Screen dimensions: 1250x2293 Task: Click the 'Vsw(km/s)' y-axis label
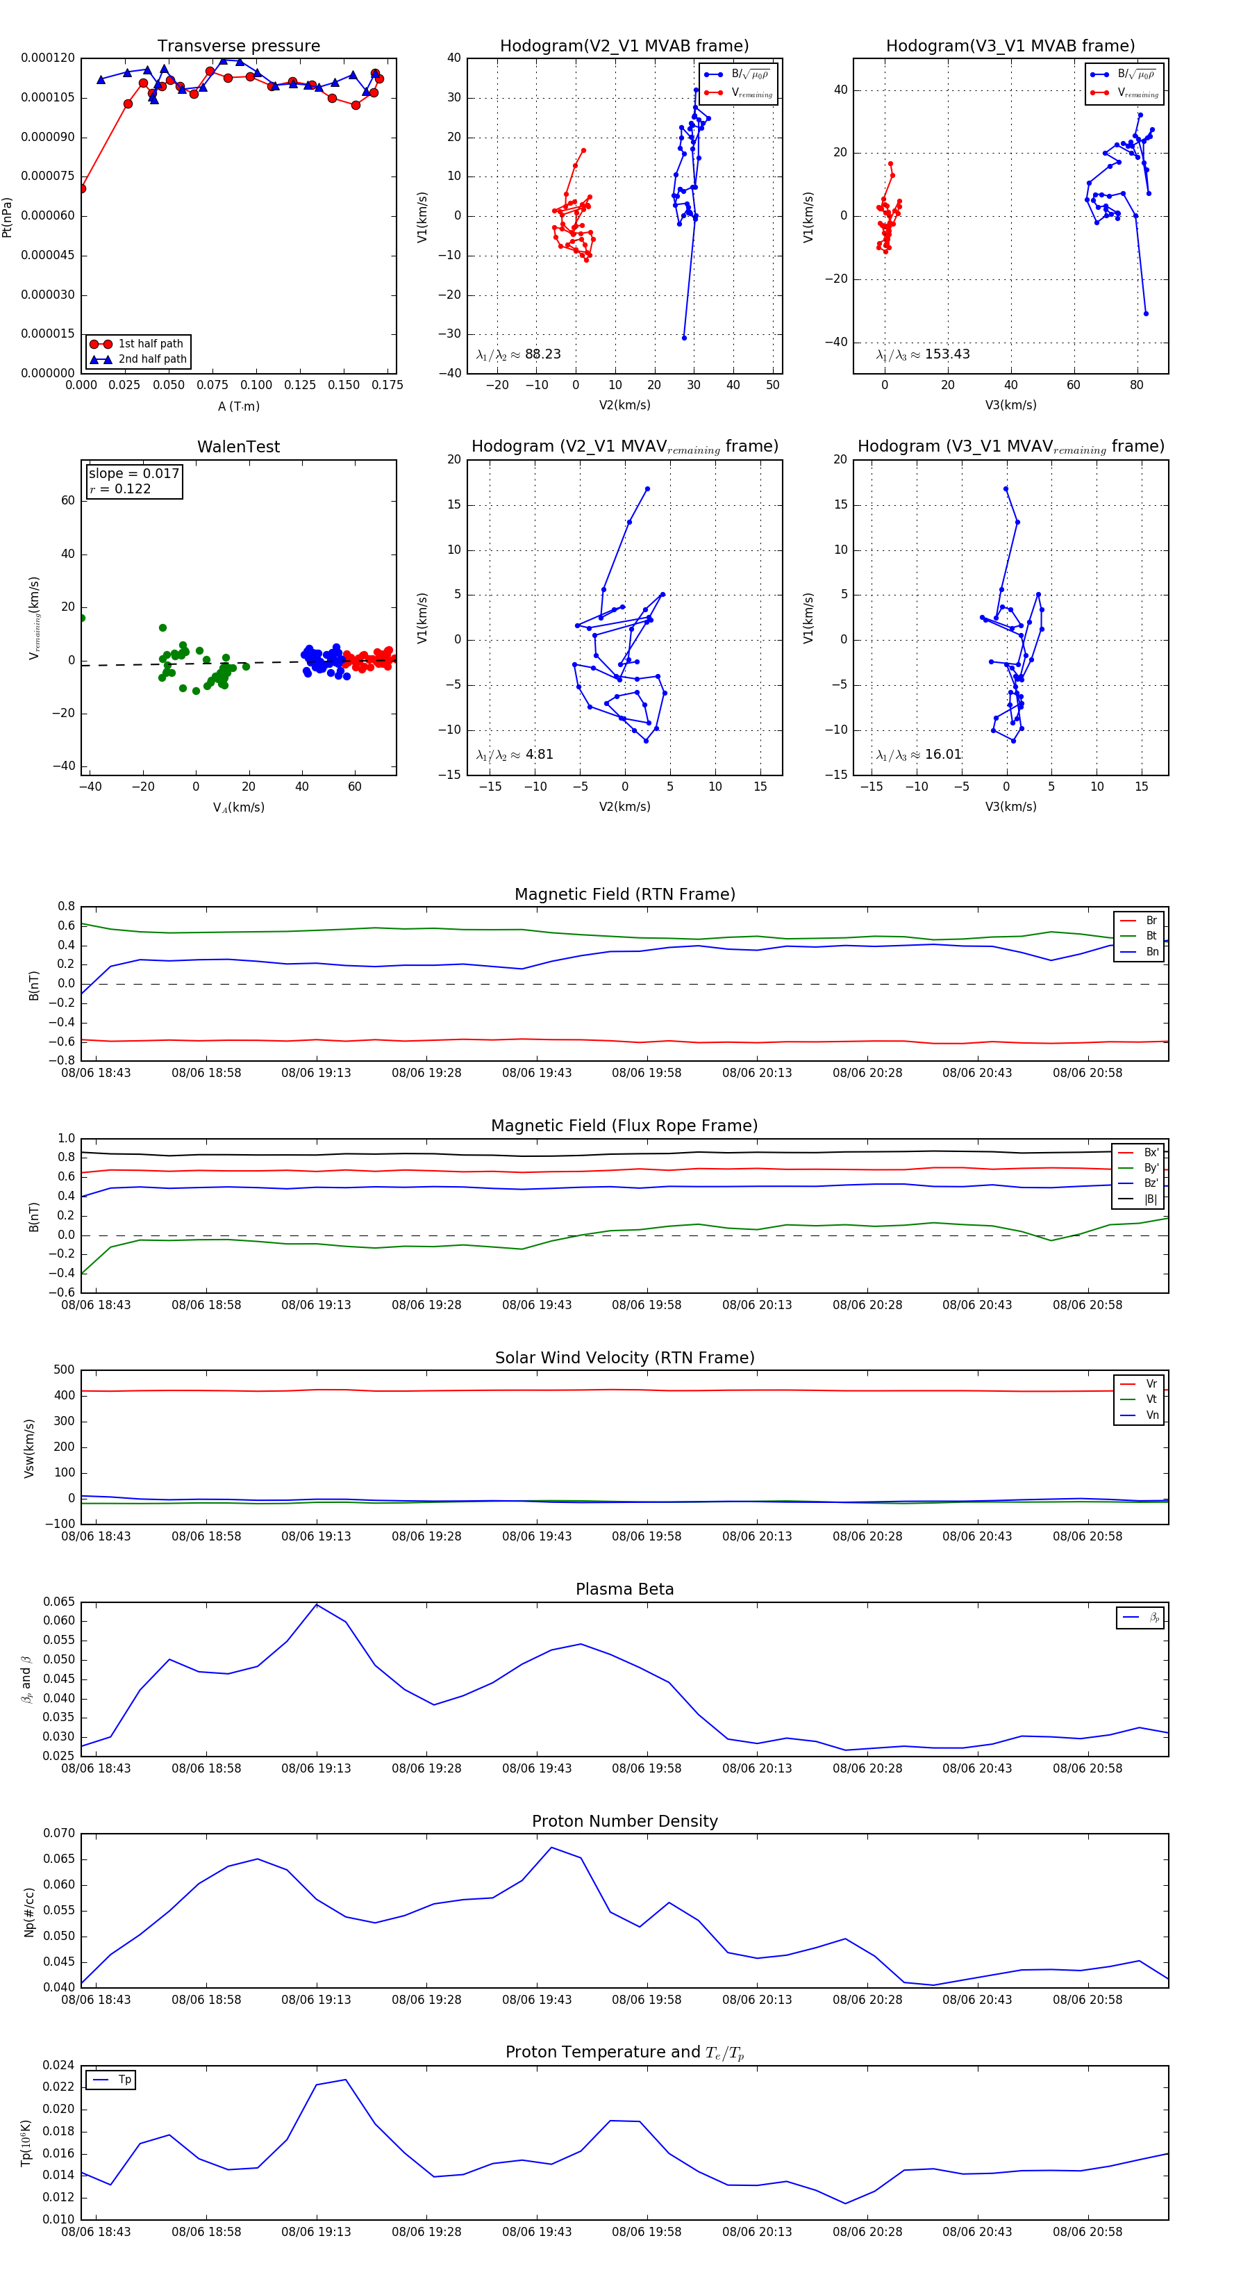pyautogui.click(x=29, y=1448)
